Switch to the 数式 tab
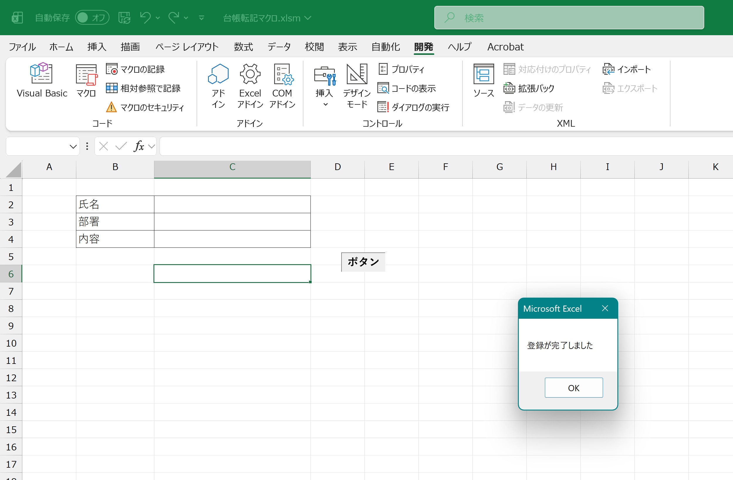The image size is (733, 480). point(243,47)
